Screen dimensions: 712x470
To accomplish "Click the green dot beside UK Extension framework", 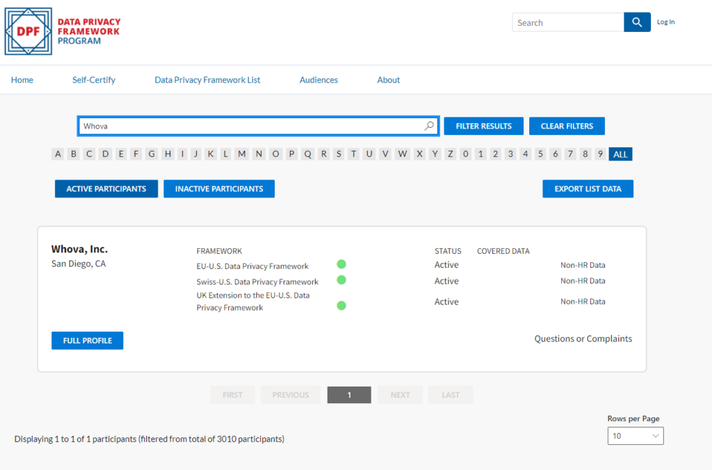I will point(341,305).
